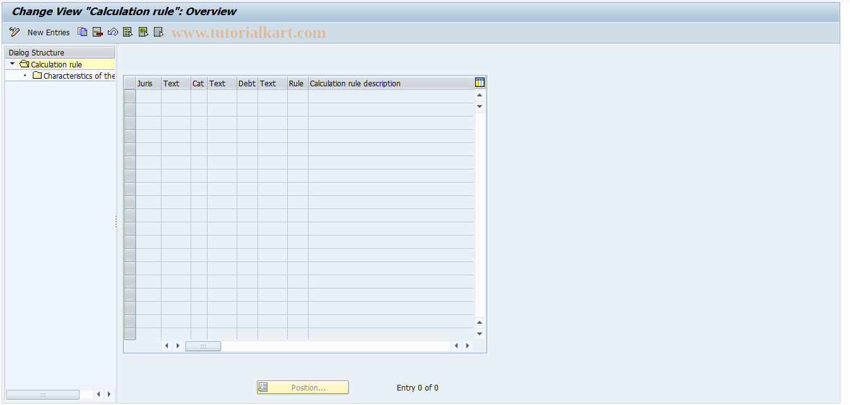The width and height of the screenshot is (850, 405).
Task: Click the panel splitter handle dots
Action: point(116,222)
